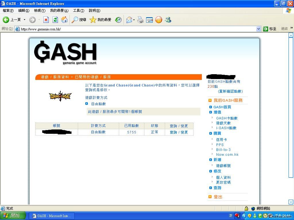Open the 工具(T) menu
The height and width of the screenshot is (220, 294).
(x=78, y=11)
